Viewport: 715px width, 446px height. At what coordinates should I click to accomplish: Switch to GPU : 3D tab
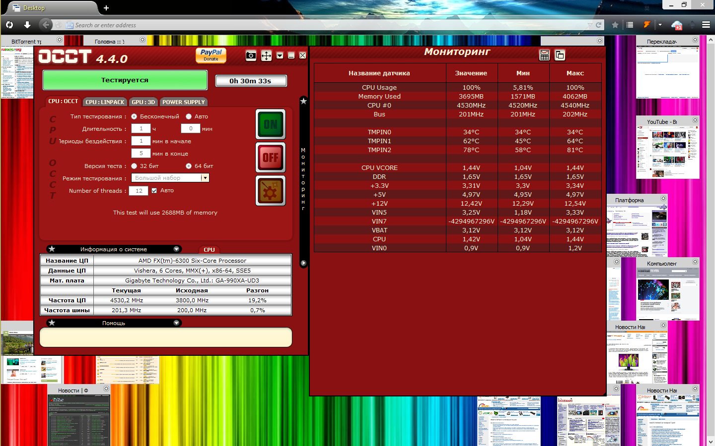[143, 102]
